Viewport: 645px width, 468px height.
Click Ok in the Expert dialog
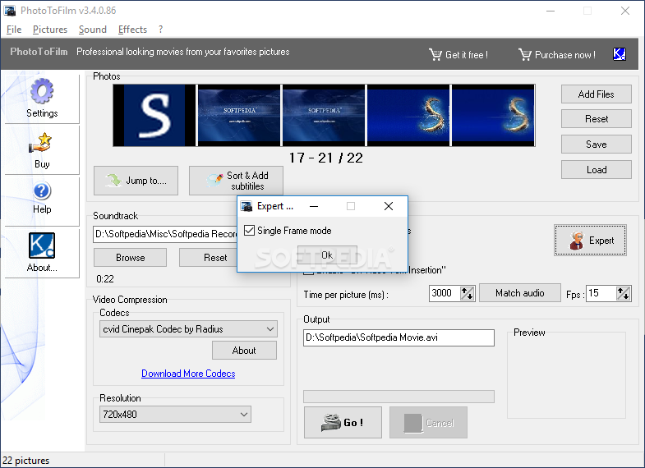point(327,255)
